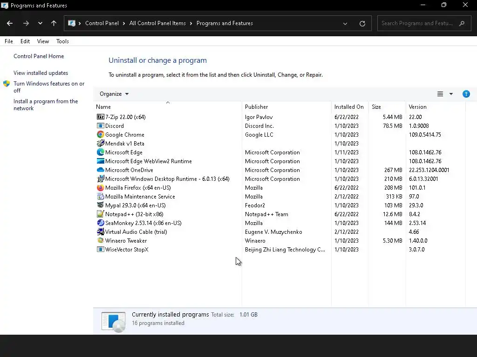Click the Notepad++ icon
477x357 pixels.
[101, 214]
